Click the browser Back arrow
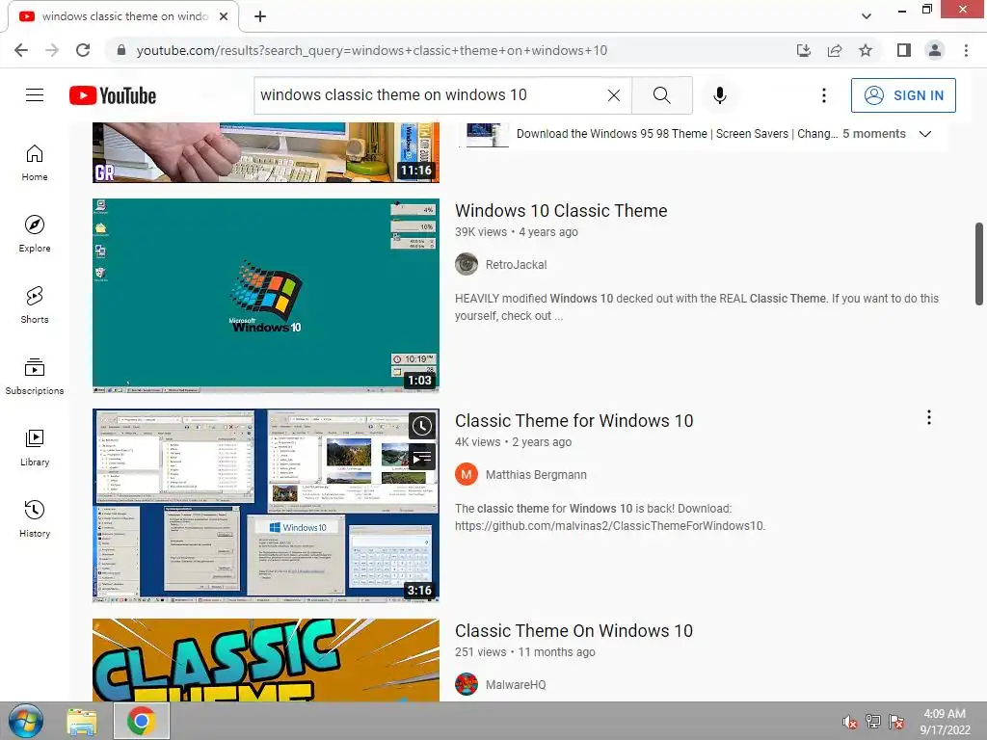 (21, 50)
